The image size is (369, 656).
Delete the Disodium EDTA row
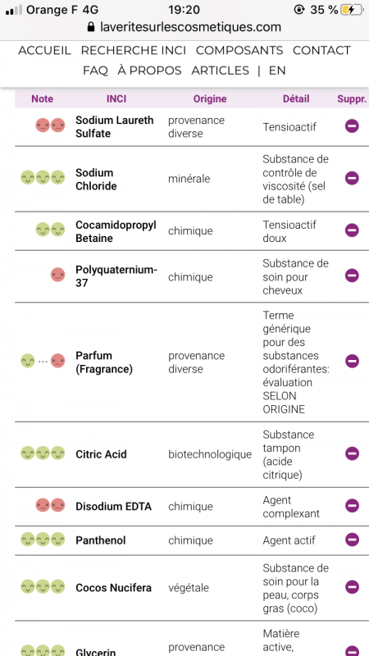tap(352, 506)
